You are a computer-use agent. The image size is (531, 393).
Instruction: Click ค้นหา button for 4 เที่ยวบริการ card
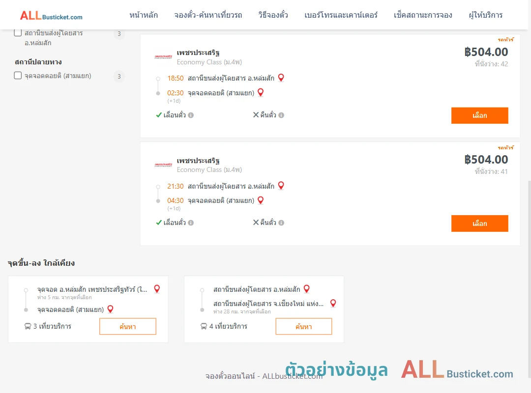[x=304, y=326]
